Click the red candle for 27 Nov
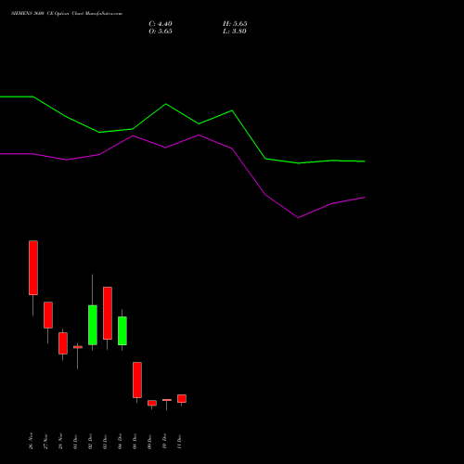The width and height of the screenshot is (464, 464). (x=48, y=315)
